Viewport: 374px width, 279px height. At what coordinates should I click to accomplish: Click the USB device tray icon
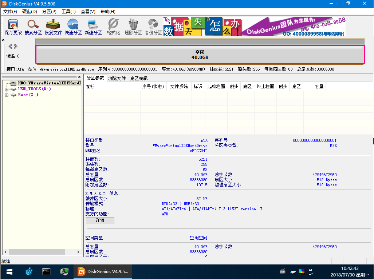coord(311,271)
